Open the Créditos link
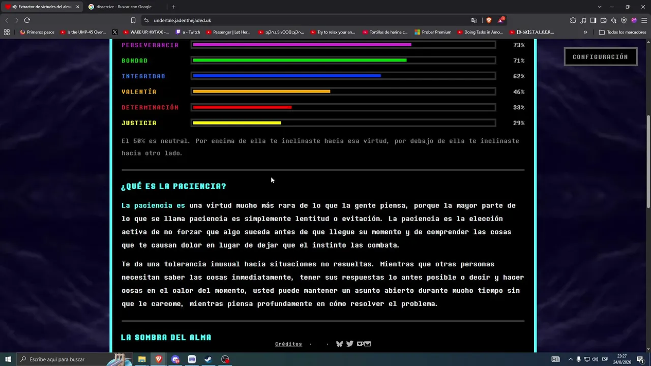 click(x=288, y=344)
